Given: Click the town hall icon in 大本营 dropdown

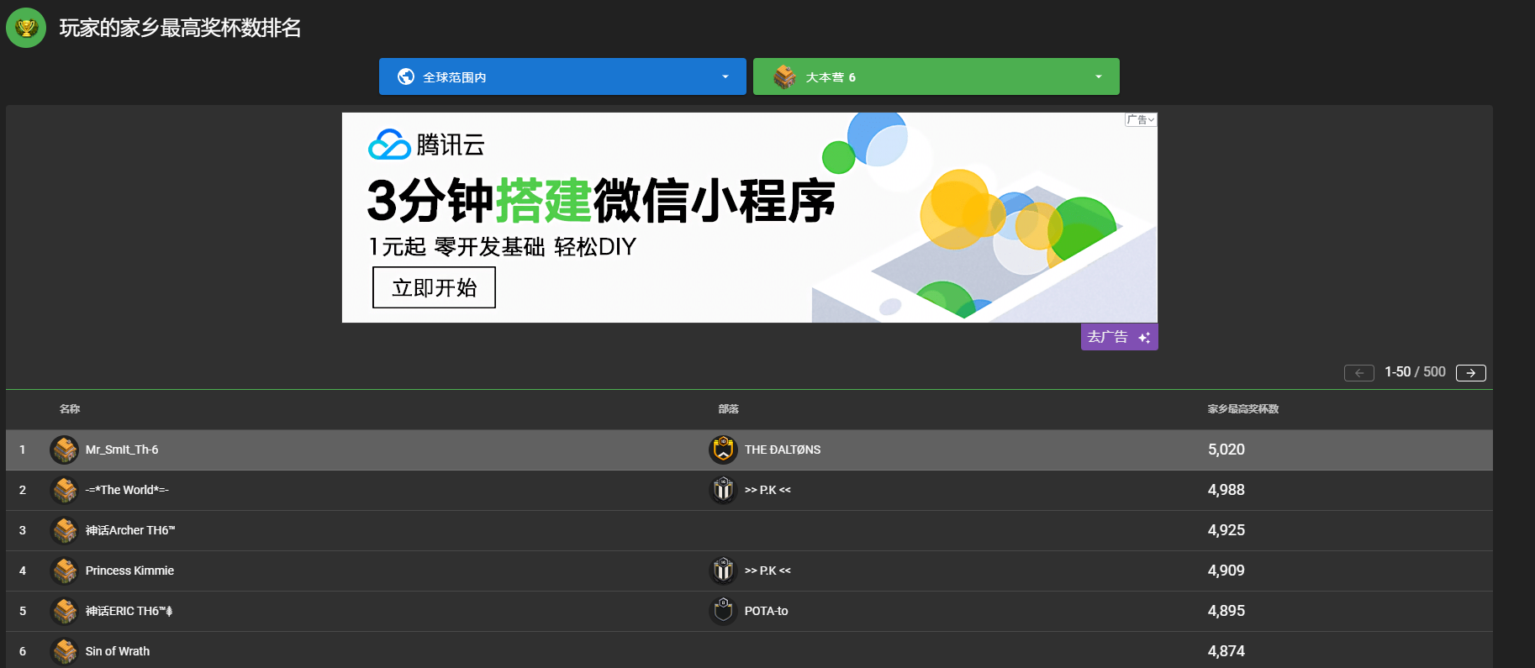Looking at the screenshot, I should [784, 76].
